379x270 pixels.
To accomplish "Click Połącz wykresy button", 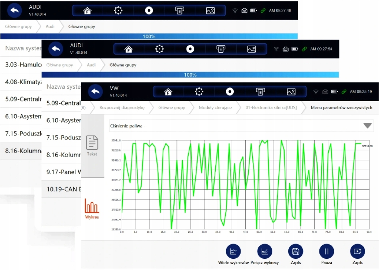I will (265, 254).
